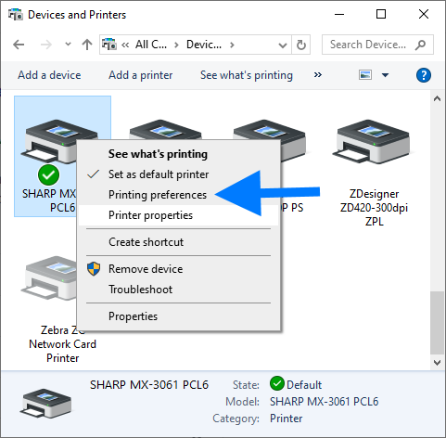Click the Category value 'Printer'

[x=286, y=419]
